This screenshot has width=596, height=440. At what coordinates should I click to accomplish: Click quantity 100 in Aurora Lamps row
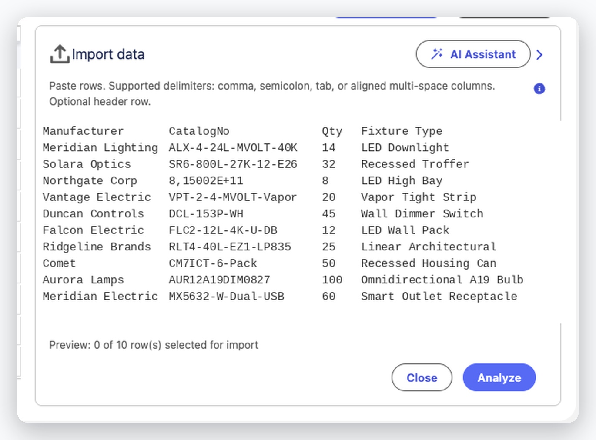pos(332,280)
